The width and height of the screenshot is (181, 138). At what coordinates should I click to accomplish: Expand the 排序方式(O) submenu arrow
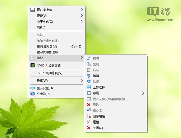tap(82, 21)
